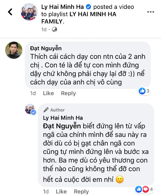The image size is (161, 196).
Task: View heart reaction icon on author reply
Action: (x=146, y=189)
